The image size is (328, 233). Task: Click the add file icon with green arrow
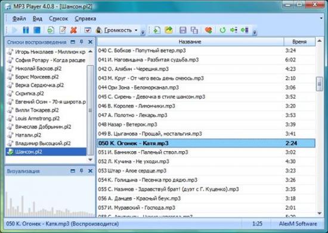(x=157, y=30)
